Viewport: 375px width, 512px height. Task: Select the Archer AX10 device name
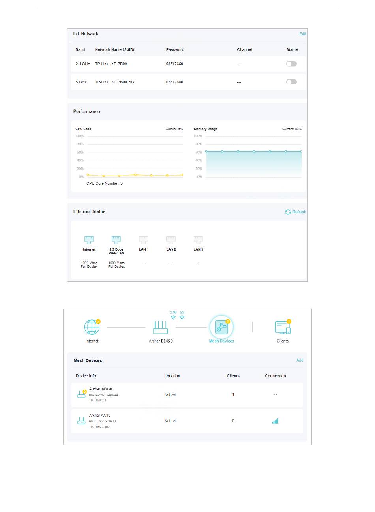[99, 415]
